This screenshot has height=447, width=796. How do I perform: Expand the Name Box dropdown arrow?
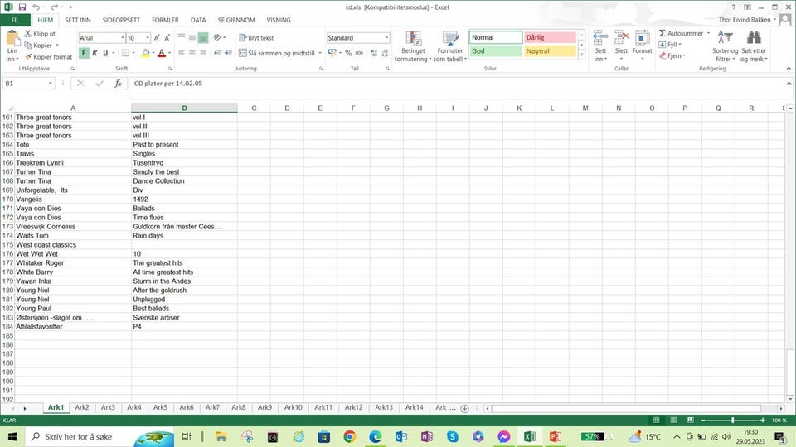click(51, 83)
